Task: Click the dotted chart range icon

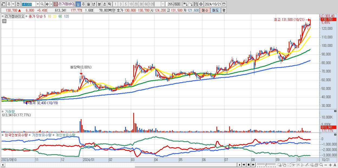Action: coord(289,165)
